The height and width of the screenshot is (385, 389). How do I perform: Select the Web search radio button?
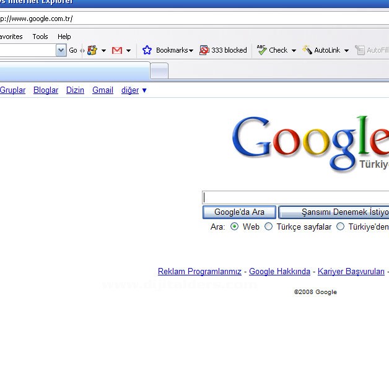coord(234,227)
